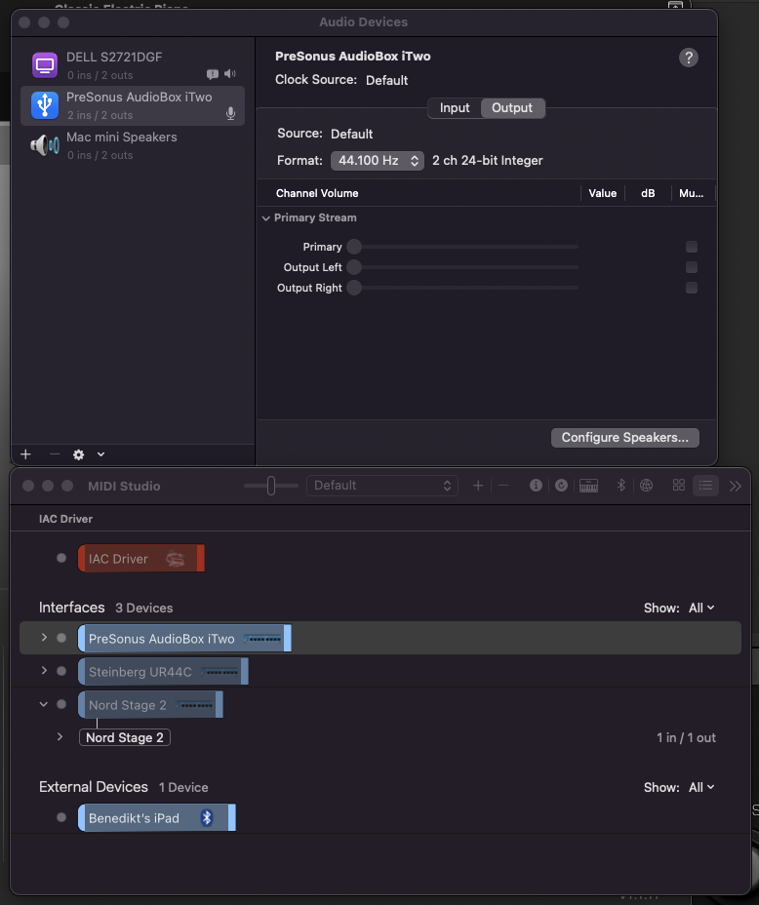This screenshot has width=759, height=905.
Task: Click status dot beside Nord Stage 2 interface
Action: coord(61,704)
